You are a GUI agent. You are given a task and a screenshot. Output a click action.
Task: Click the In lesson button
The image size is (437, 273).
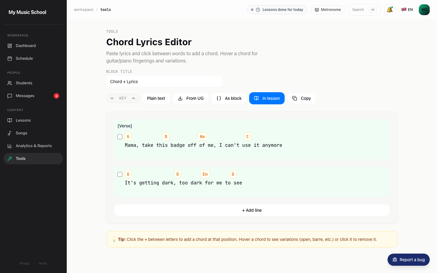point(267,98)
